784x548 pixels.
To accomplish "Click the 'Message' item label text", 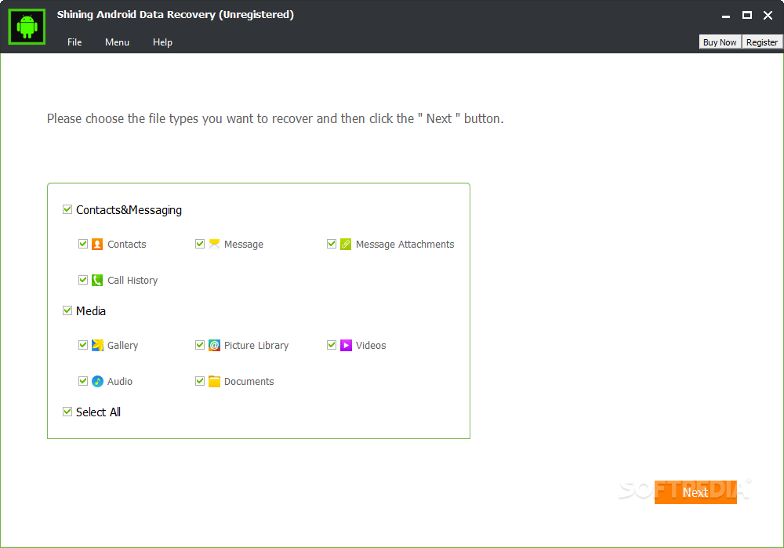I will tap(244, 245).
